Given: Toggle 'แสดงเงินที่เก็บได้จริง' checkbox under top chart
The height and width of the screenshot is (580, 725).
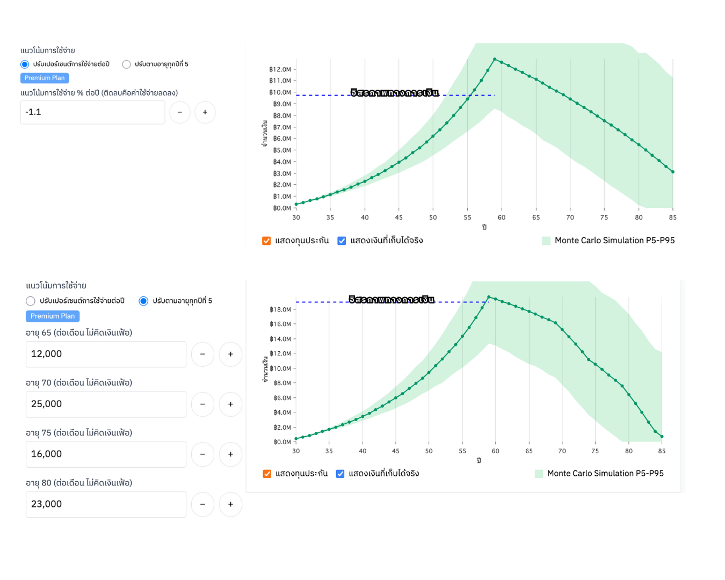Looking at the screenshot, I should pos(342,241).
